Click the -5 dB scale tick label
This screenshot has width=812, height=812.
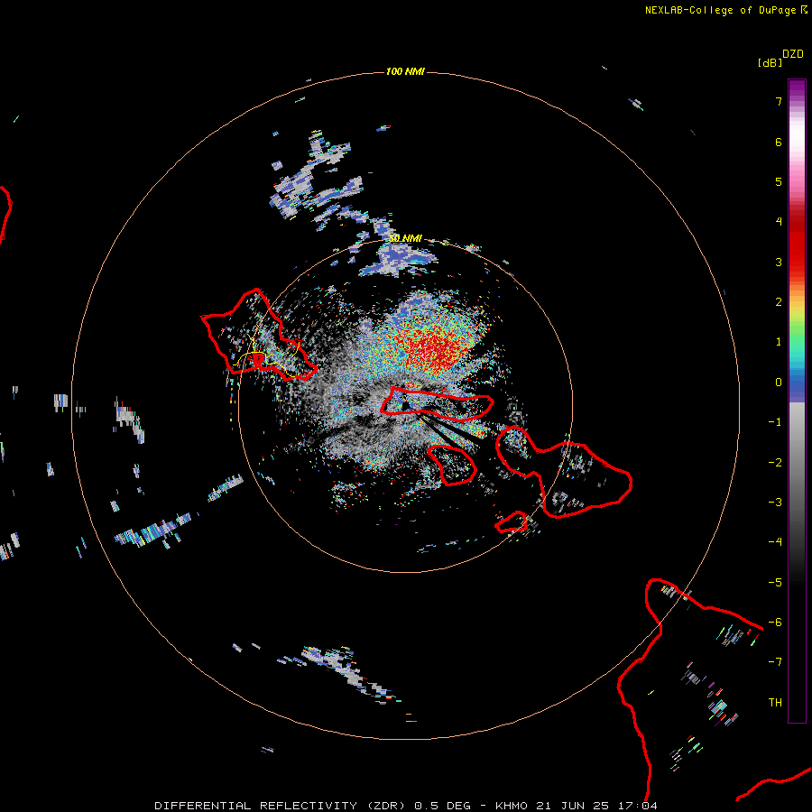775,583
